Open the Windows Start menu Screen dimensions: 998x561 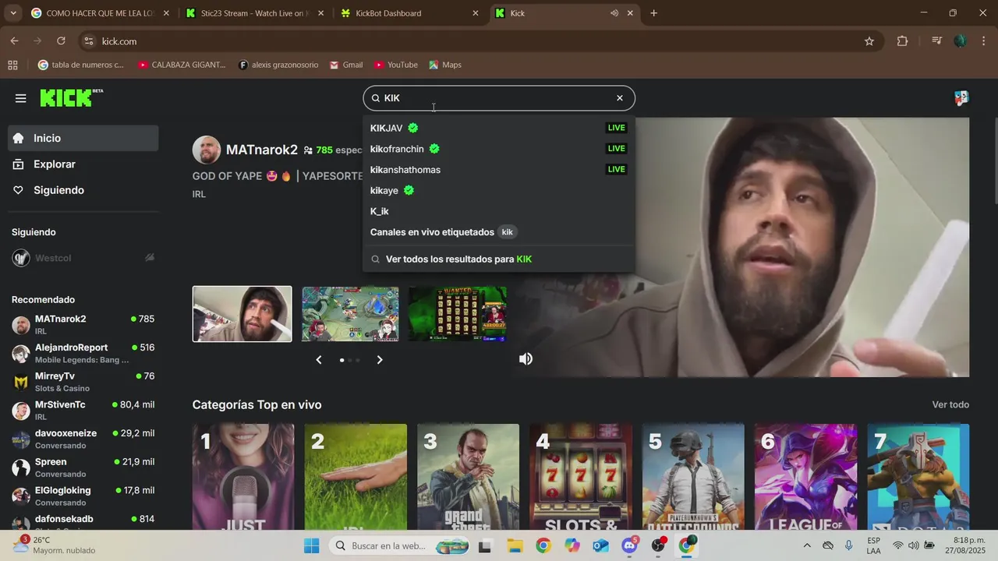pyautogui.click(x=311, y=545)
